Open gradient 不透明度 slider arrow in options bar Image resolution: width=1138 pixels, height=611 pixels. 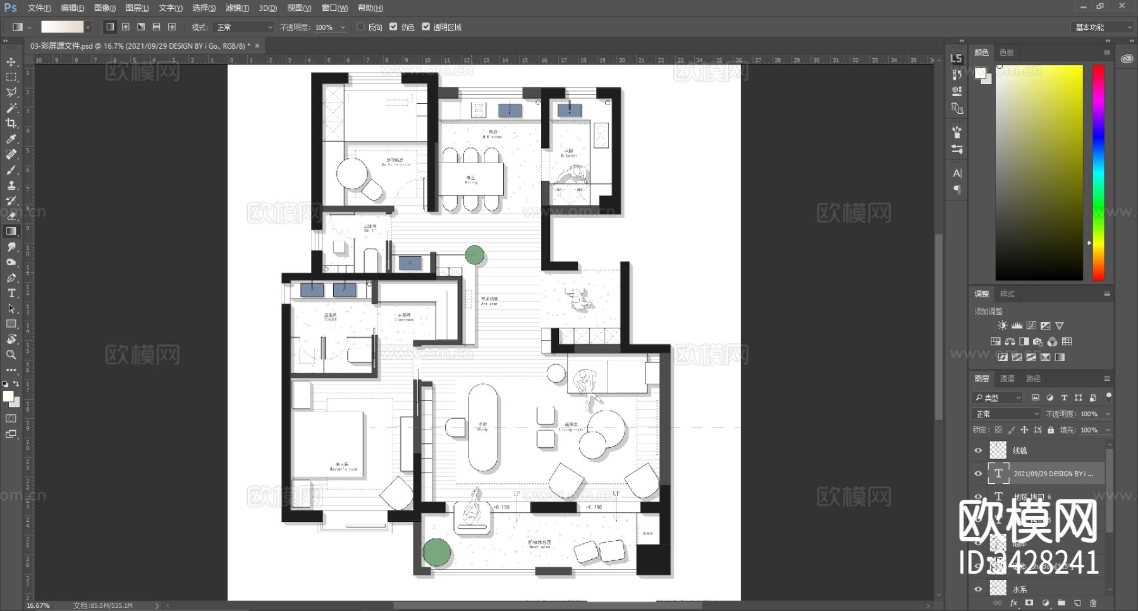point(343,27)
